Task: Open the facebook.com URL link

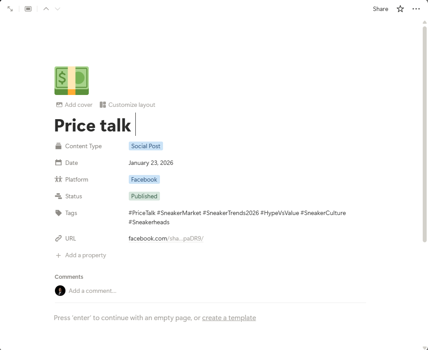Action: pyautogui.click(x=166, y=238)
